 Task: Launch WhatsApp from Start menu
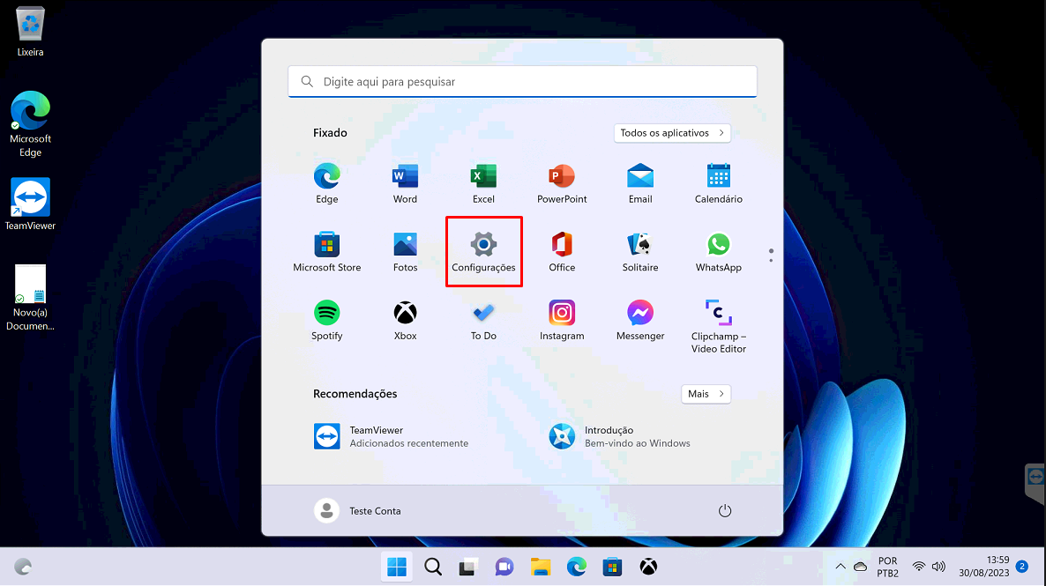(x=719, y=252)
